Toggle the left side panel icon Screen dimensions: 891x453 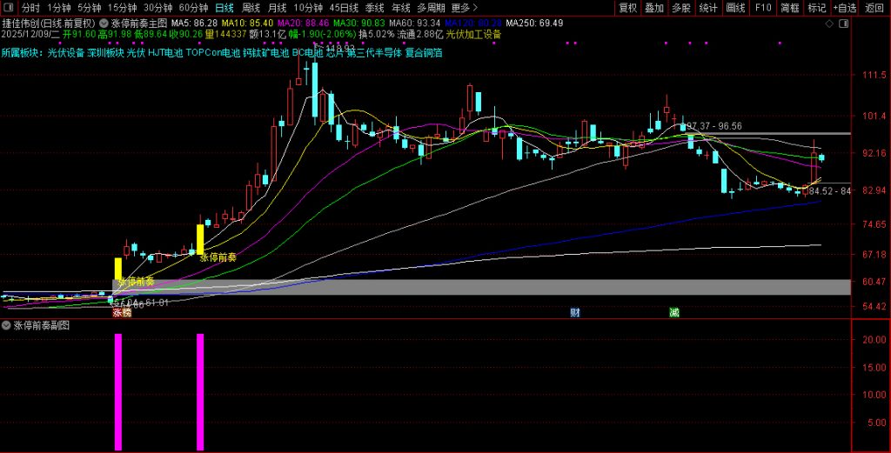pyautogui.click(x=9, y=8)
